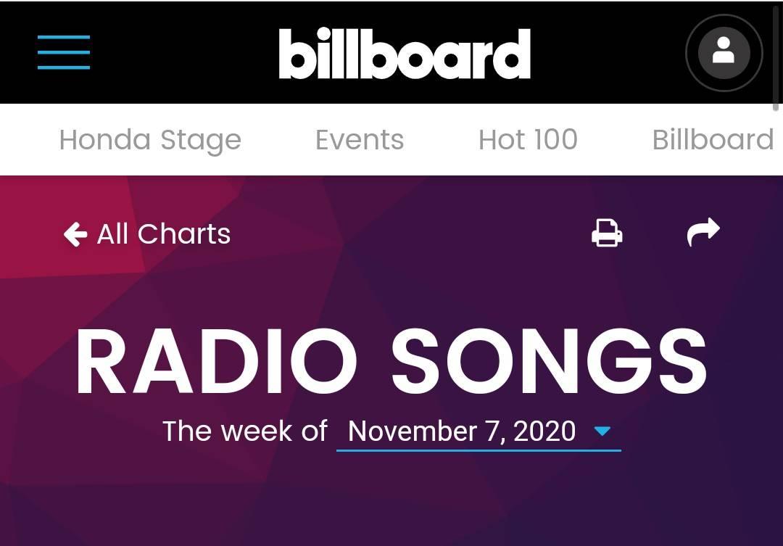Open the Events navigation item
Image resolution: width=783 pixels, height=546 pixels.
tap(360, 139)
